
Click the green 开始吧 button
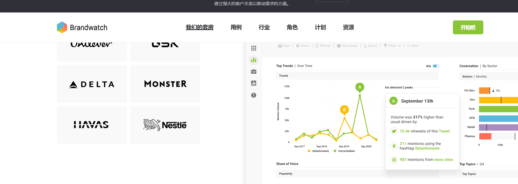[468, 28]
